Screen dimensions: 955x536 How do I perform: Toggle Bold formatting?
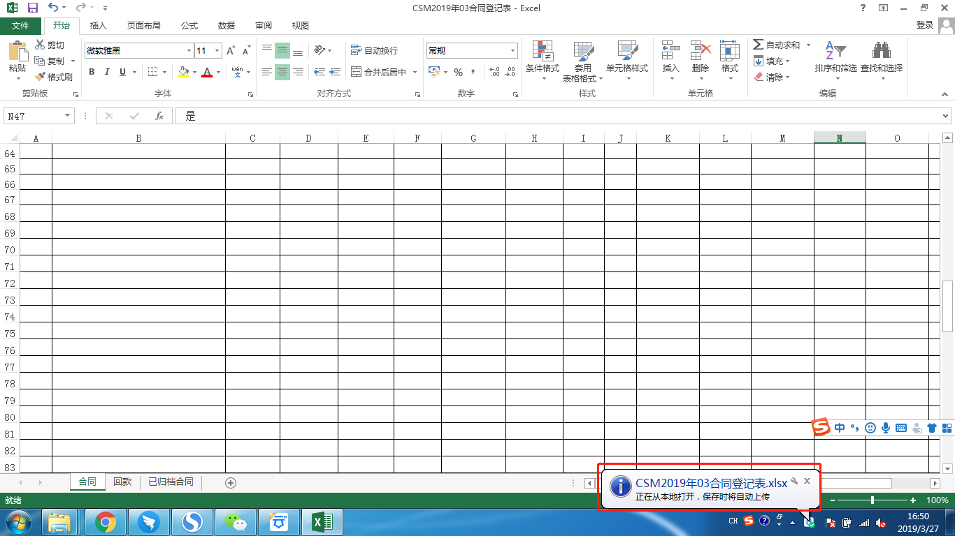point(92,72)
